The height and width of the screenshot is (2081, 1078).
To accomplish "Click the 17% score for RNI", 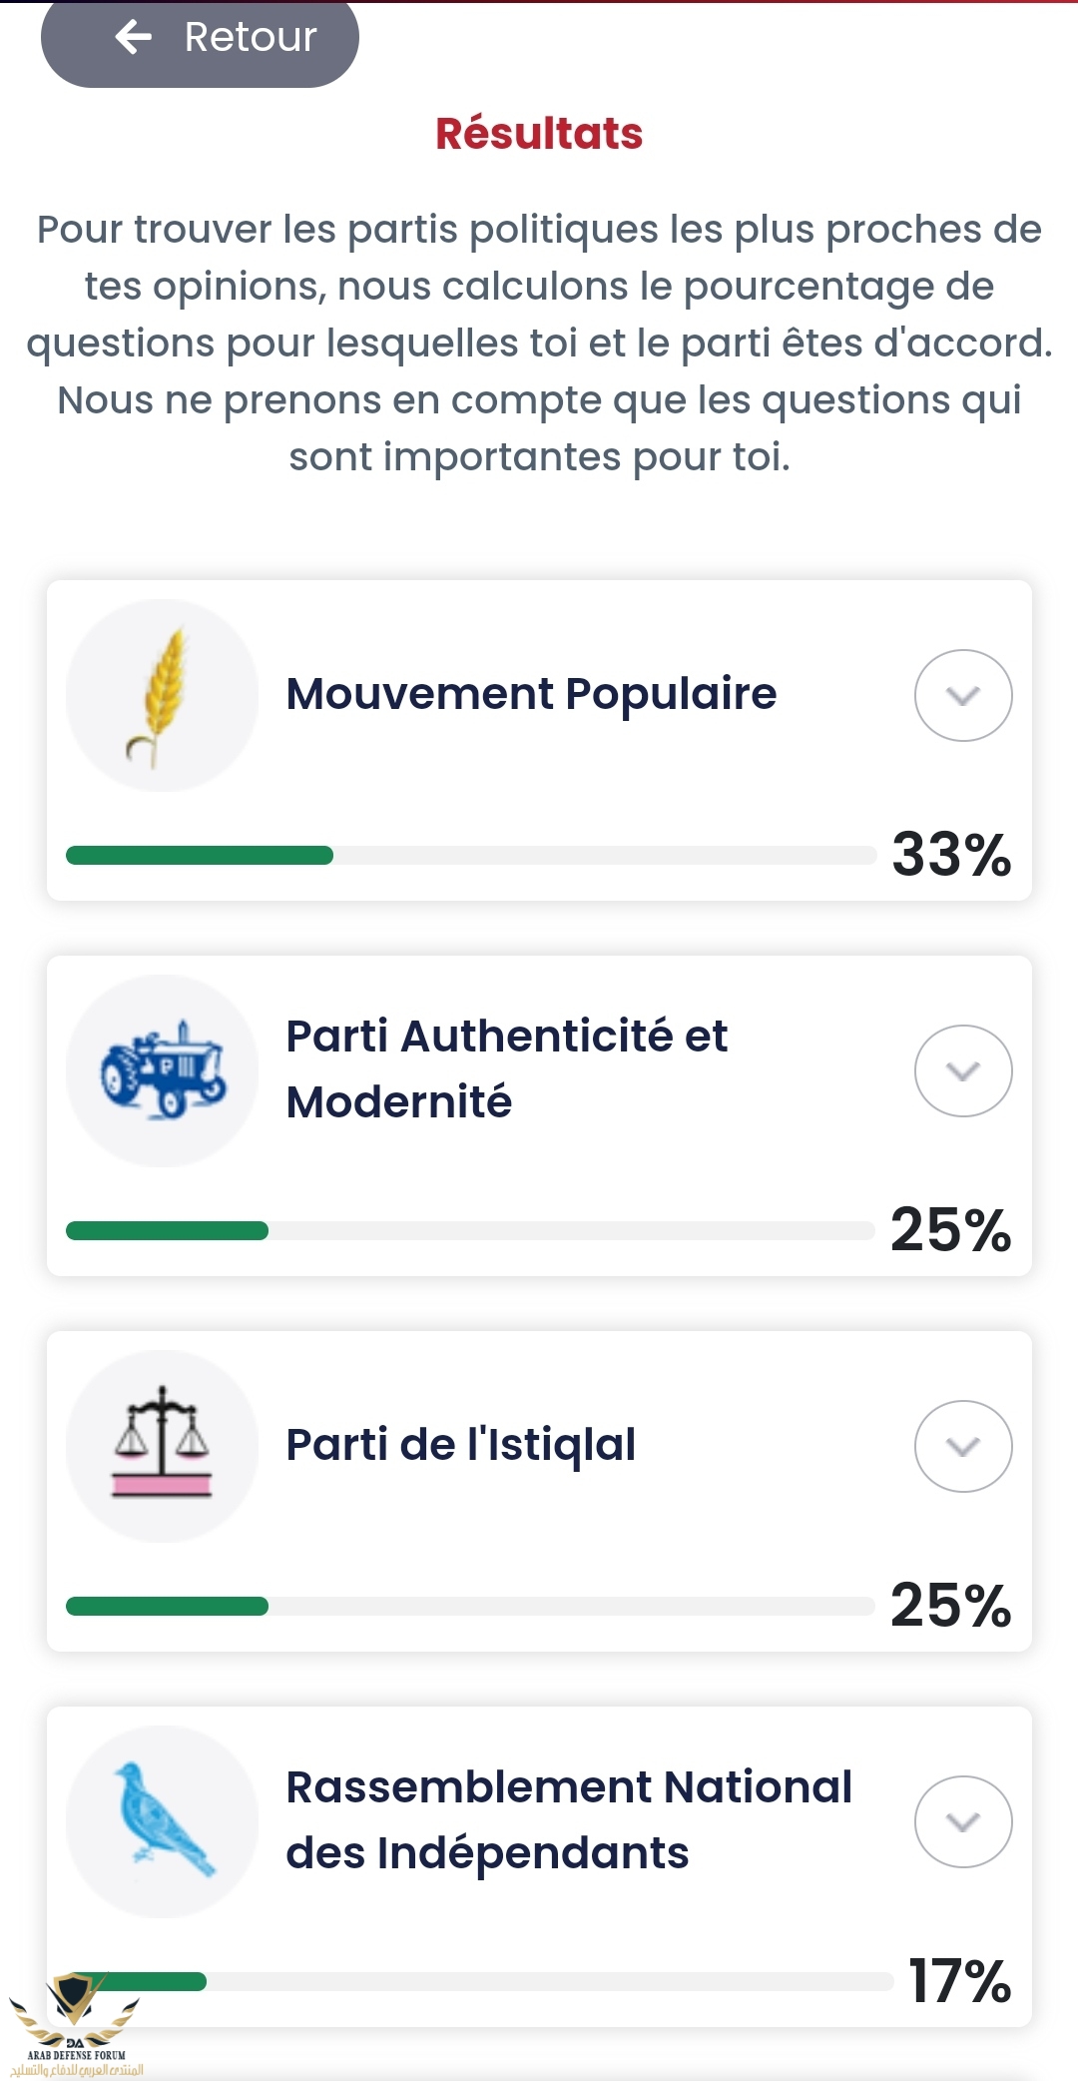I will [x=959, y=1981].
